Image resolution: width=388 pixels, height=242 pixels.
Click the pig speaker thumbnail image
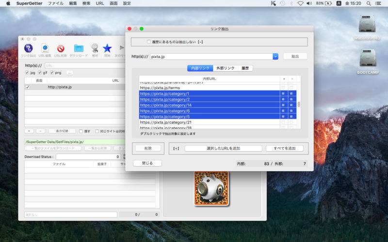[211, 189]
